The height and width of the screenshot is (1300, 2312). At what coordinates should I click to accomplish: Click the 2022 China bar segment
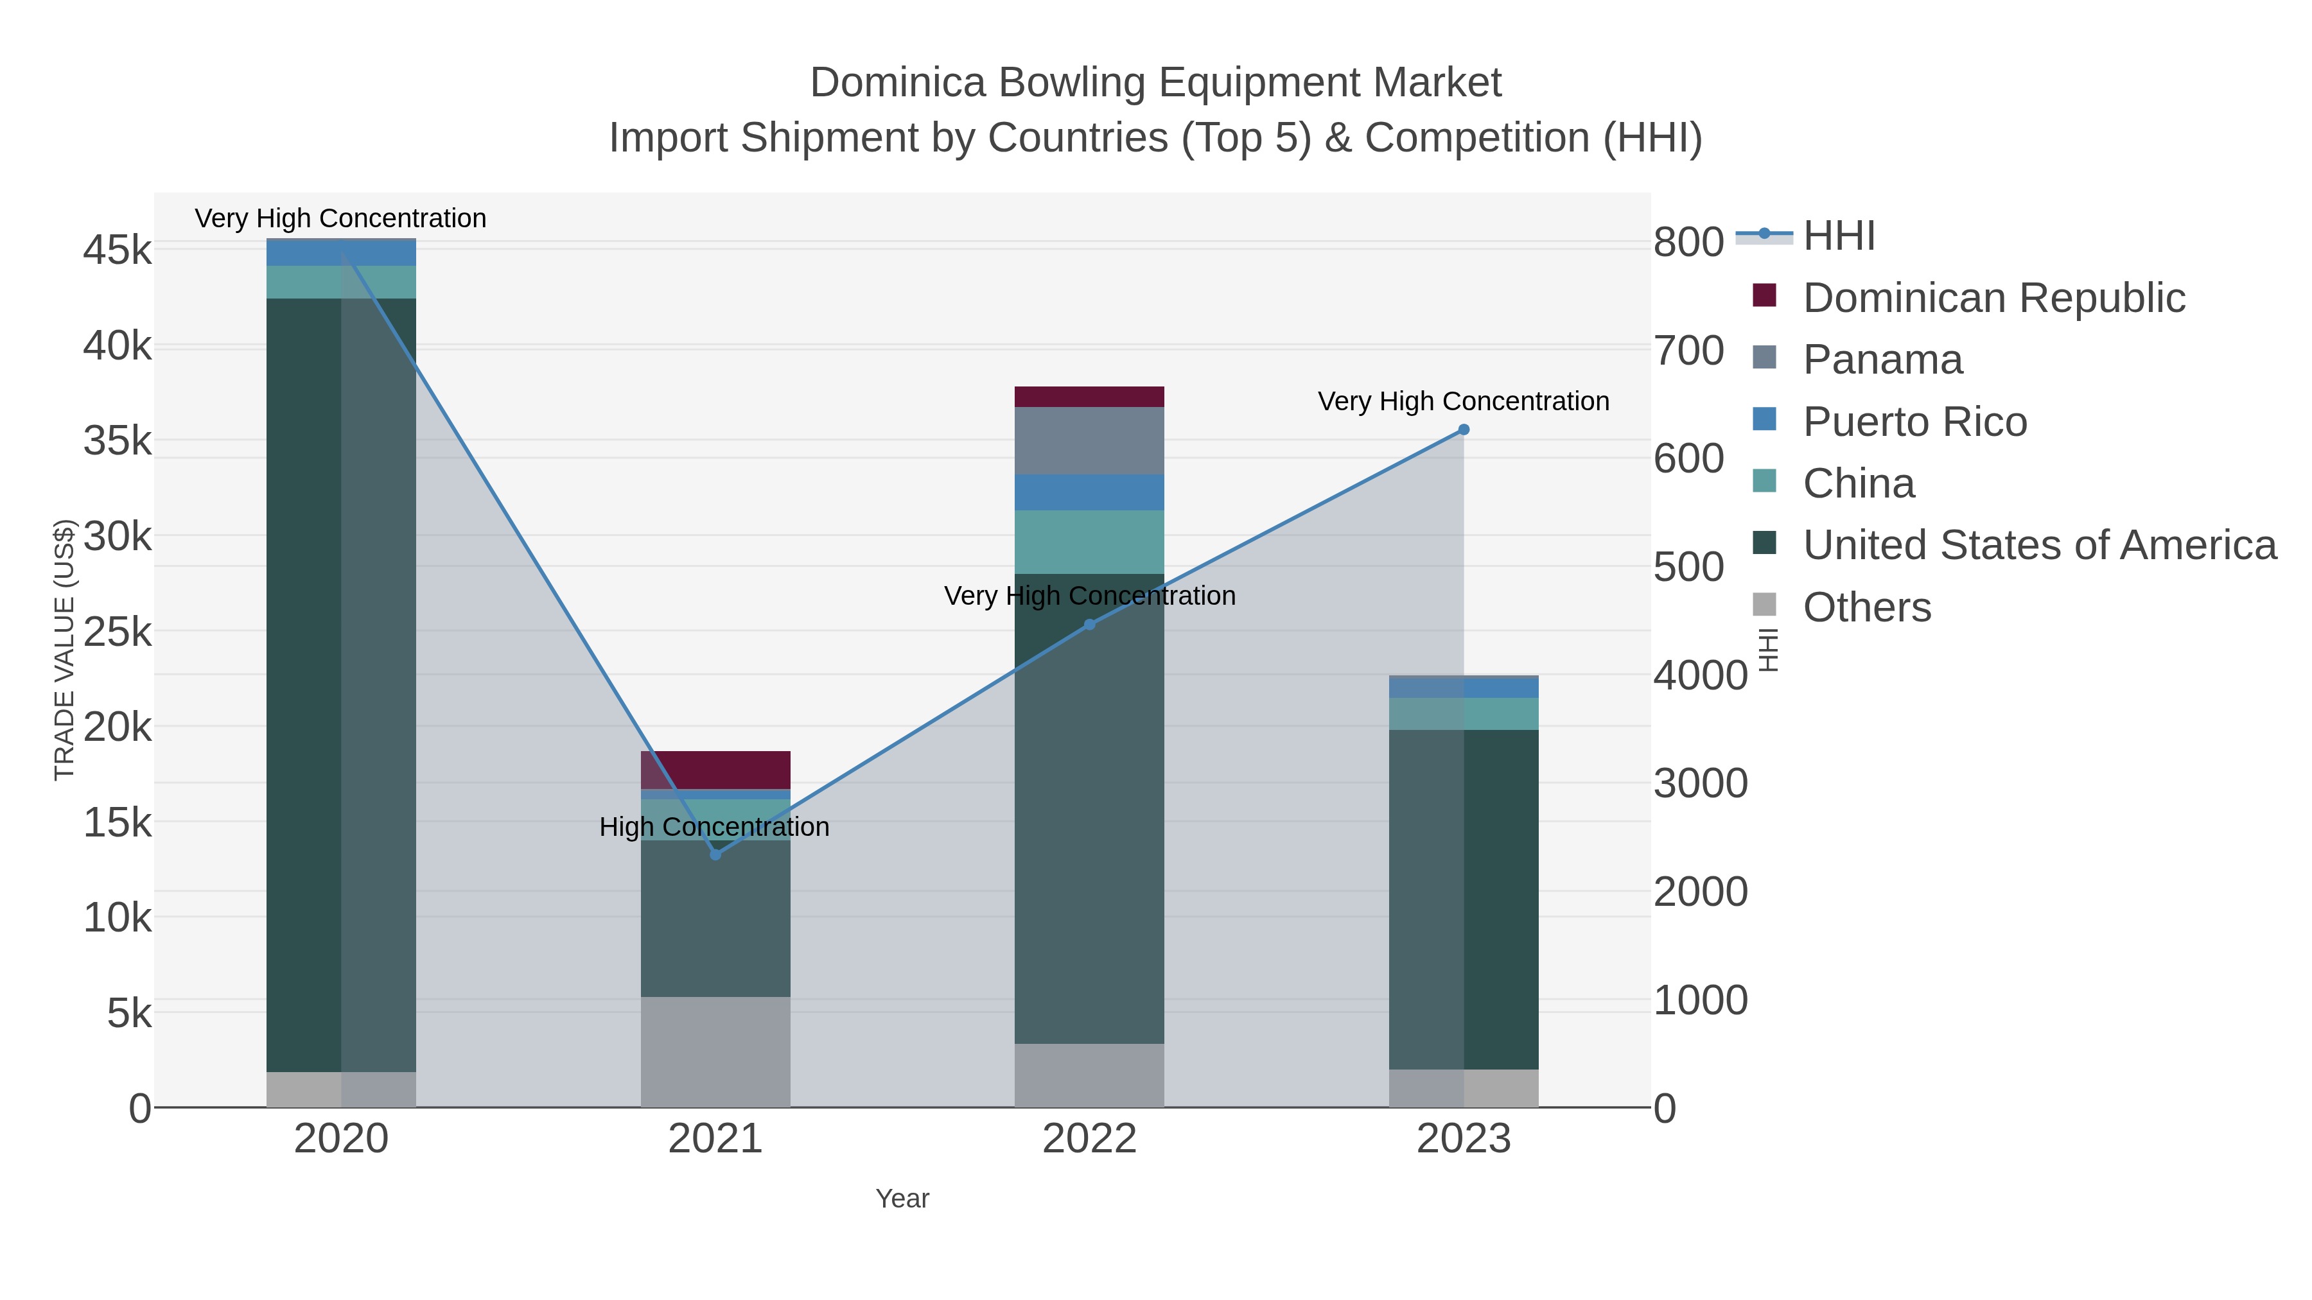click(1090, 542)
